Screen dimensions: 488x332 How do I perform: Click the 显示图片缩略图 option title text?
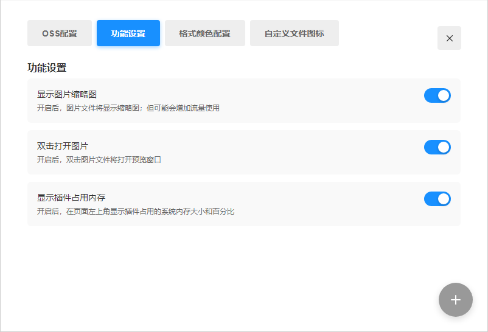coord(67,94)
